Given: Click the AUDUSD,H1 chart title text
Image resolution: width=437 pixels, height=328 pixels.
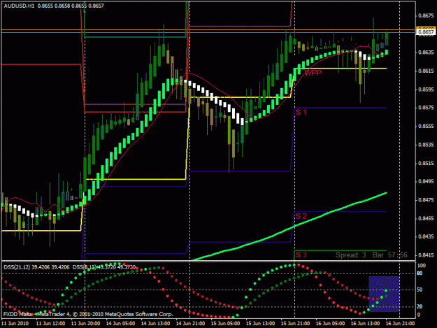Looking at the screenshot, I should point(19,6).
